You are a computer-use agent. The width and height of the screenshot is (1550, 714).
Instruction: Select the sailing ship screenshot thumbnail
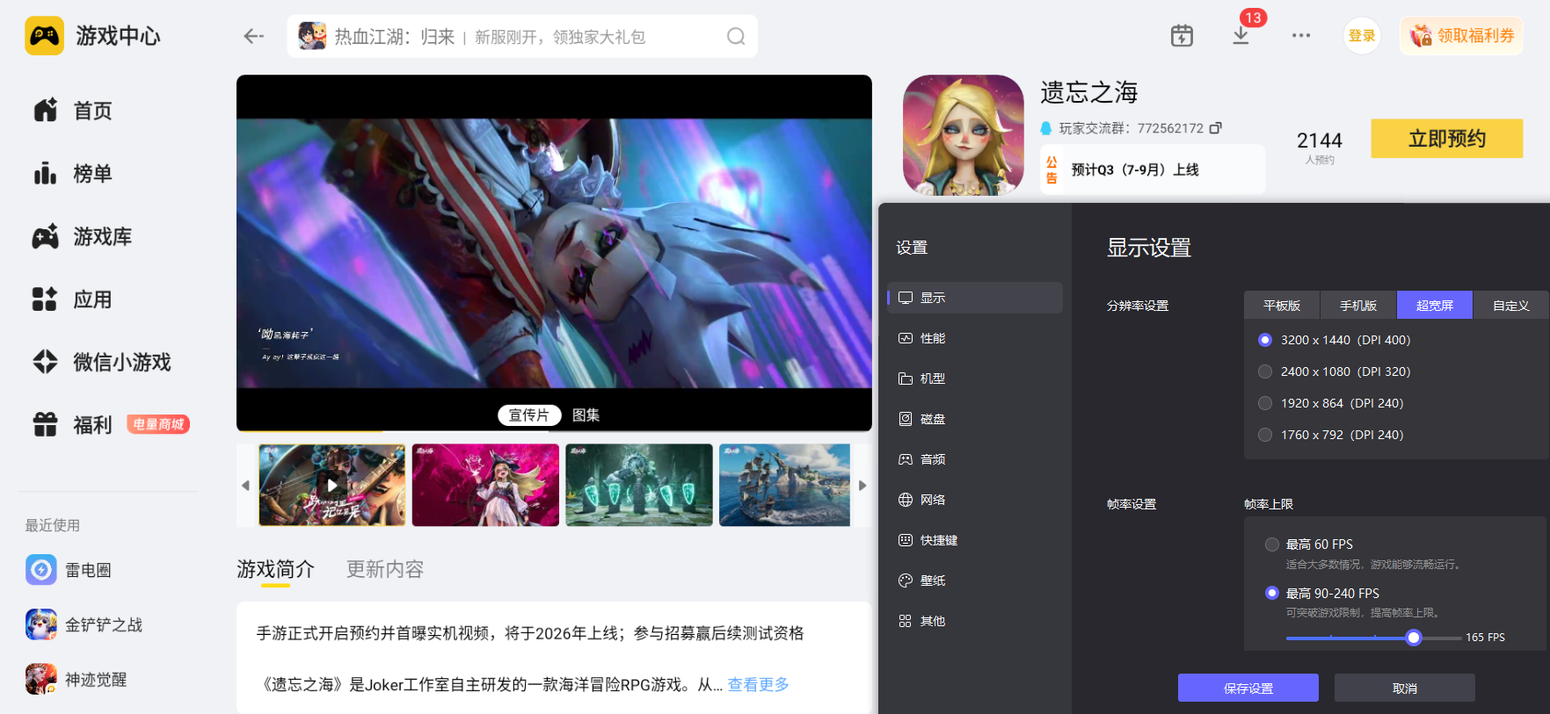[x=785, y=485]
